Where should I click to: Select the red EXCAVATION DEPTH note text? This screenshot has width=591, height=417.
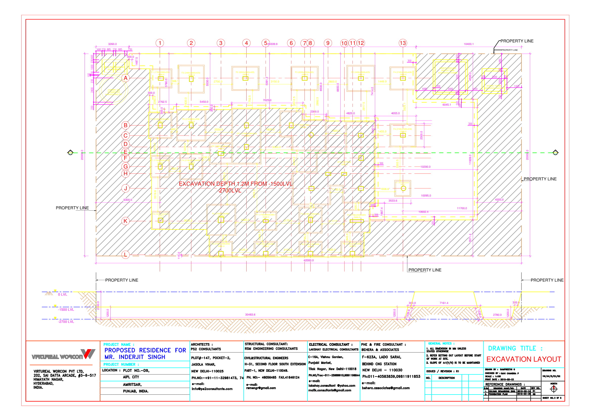point(235,184)
